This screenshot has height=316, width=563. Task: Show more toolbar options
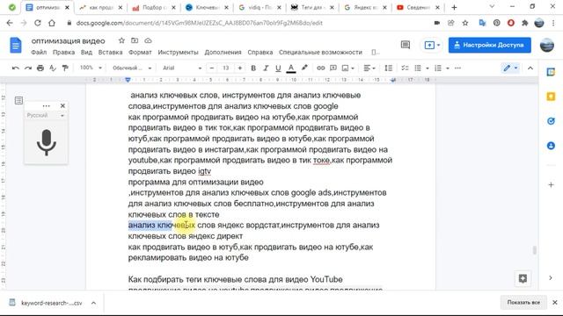pyautogui.click(x=457, y=68)
